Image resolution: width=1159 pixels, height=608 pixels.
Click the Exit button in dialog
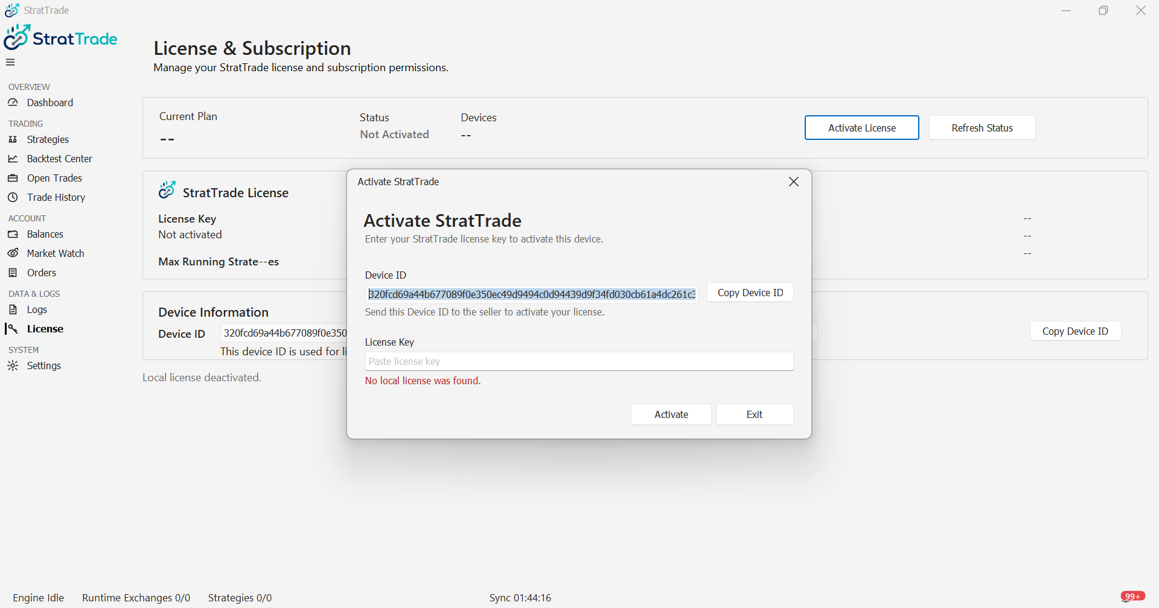[x=755, y=414]
